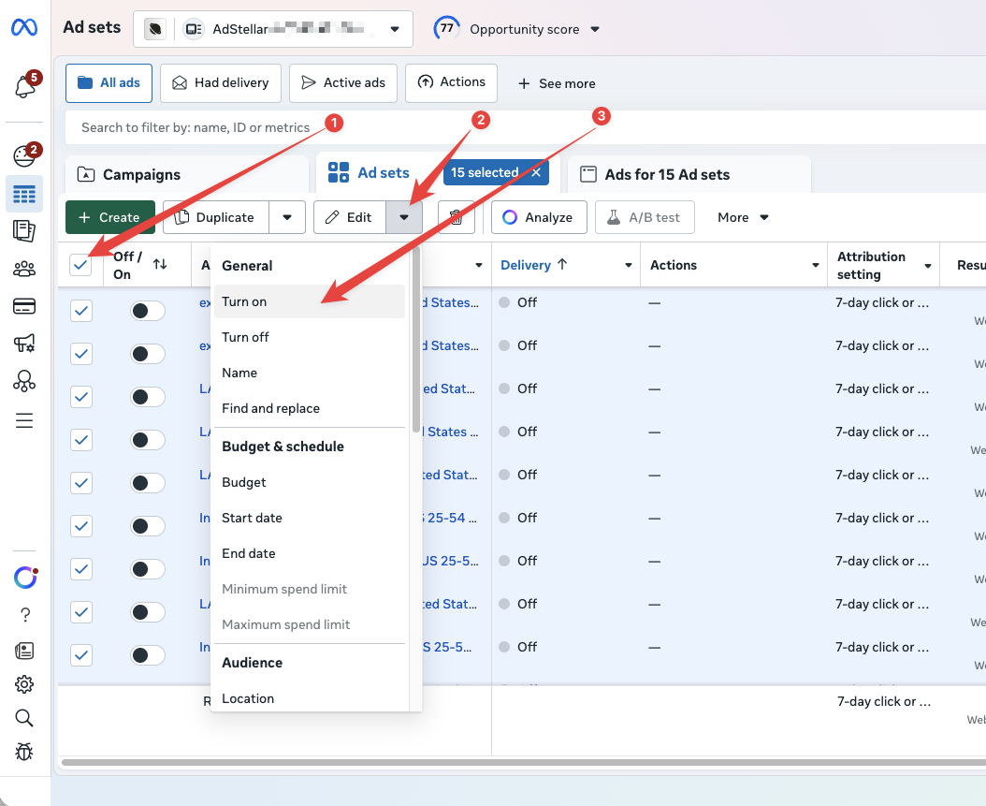986x806 pixels.
Task: Choose Name in the Edit menu
Action: click(x=310, y=373)
